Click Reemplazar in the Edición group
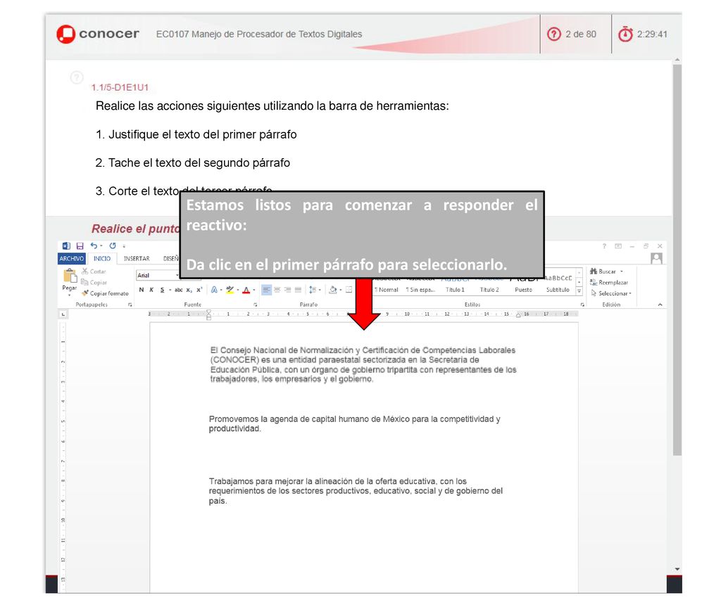 [609, 283]
